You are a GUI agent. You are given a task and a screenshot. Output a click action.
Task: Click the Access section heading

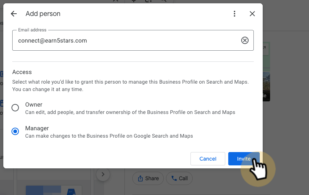coord(22,72)
